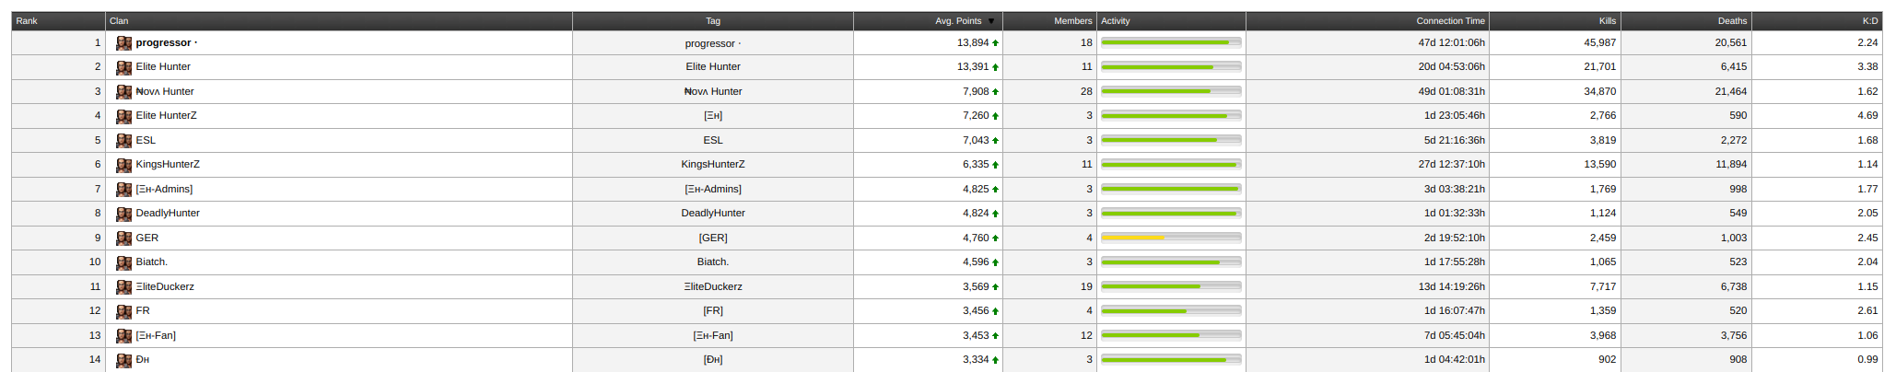Sort table by K:D column header

click(x=1870, y=20)
